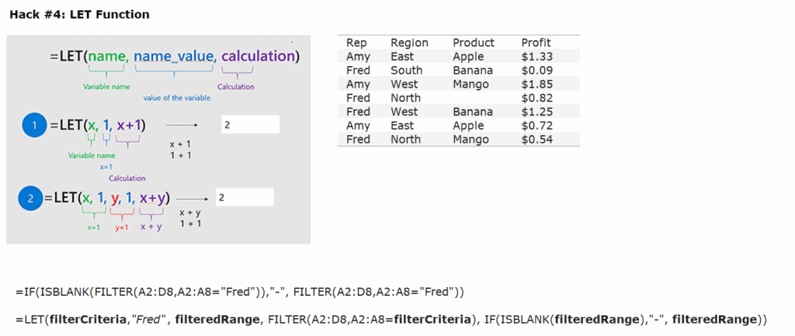Click the blue circle numbered 1
This screenshot has width=795, height=336.
pyautogui.click(x=34, y=126)
